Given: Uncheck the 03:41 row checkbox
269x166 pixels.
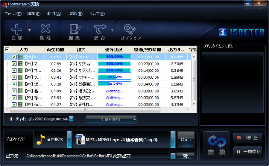Looking at the screenshot, I should click(14, 77).
